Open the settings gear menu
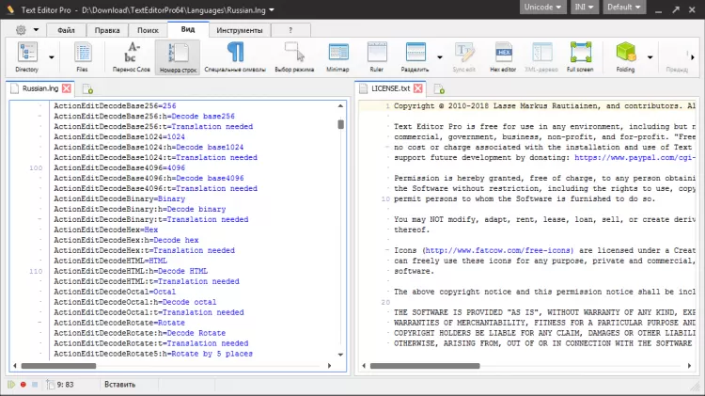Screen dimensions: 705x396 point(21,30)
